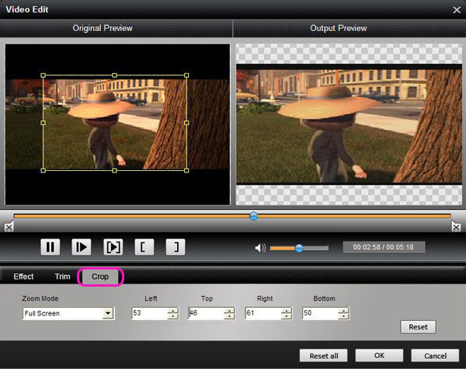
Task: Click the play-selection bracketed play icon
Action: (113, 247)
